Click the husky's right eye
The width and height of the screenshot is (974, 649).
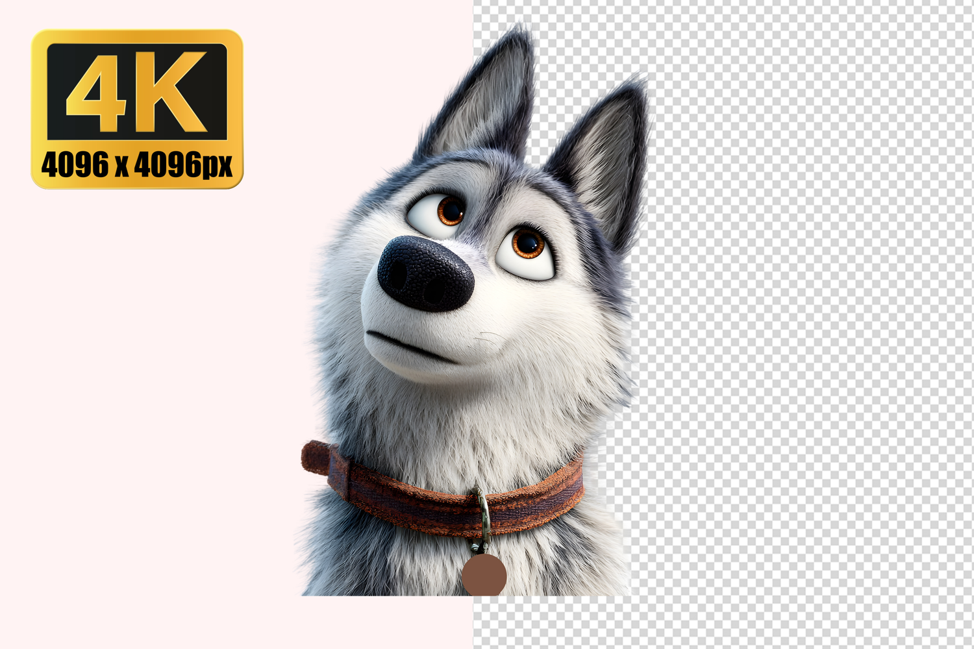click(527, 251)
